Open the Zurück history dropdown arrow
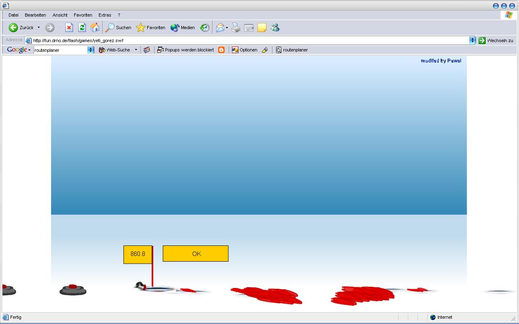 [x=39, y=28]
